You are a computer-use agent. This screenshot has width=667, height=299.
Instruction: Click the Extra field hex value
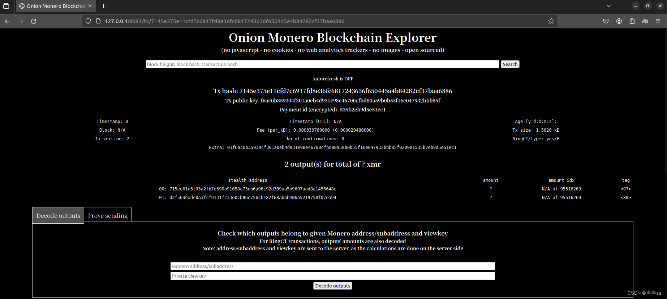(x=342, y=148)
